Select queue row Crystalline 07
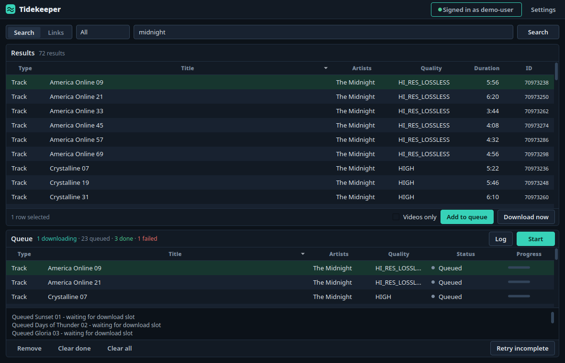Screen dimensions: 565x363 [280, 297]
